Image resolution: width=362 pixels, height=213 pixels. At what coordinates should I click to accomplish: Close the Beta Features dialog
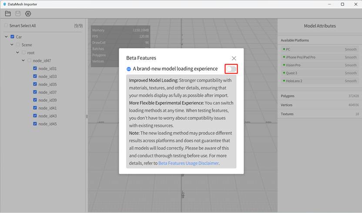[x=234, y=58]
